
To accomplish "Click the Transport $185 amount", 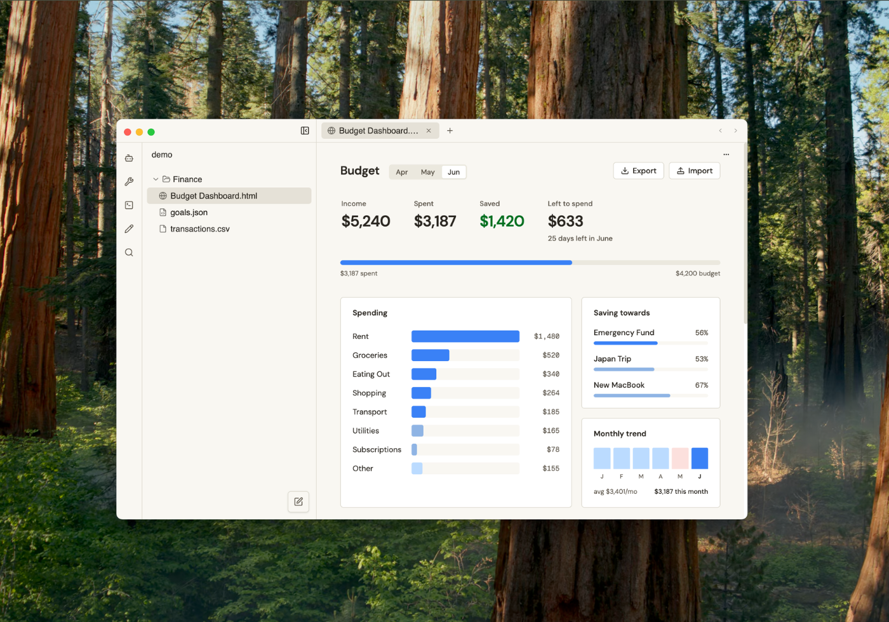I will (x=551, y=412).
